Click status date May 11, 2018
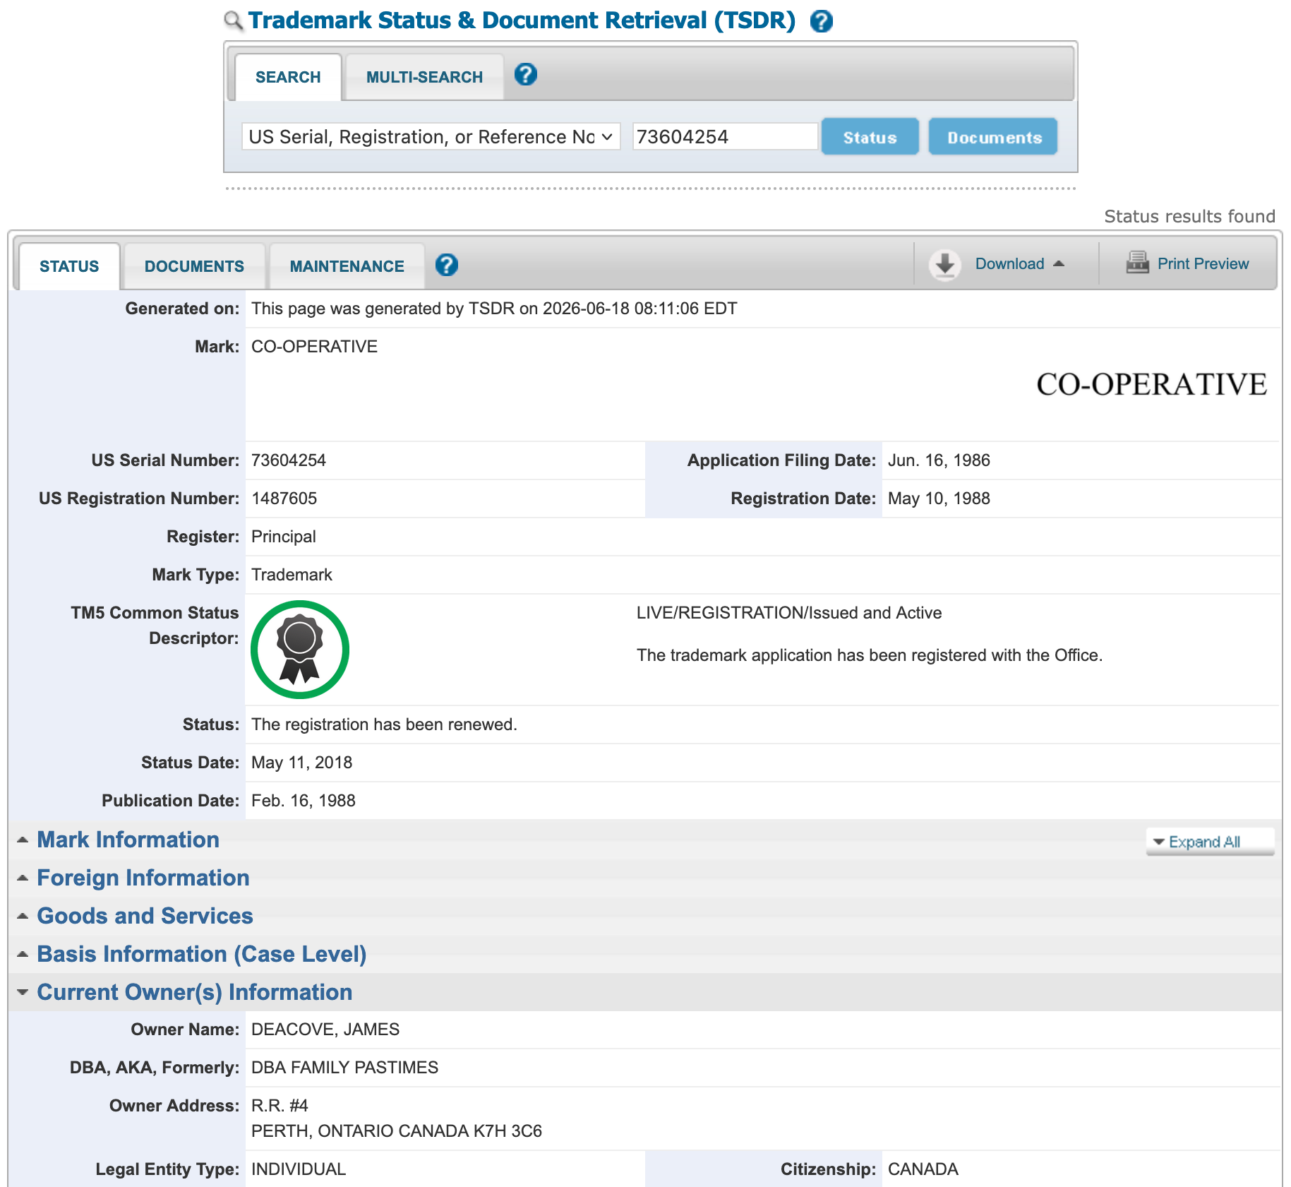 tap(301, 763)
